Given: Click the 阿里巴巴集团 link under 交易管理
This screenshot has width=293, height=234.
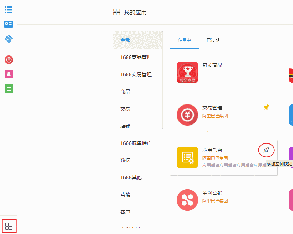Looking at the screenshot, I should (x=214, y=116).
